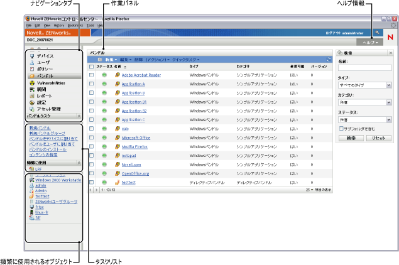
Task: Click the bundle icon next to Mozilla Firefox
Action: [118, 147]
